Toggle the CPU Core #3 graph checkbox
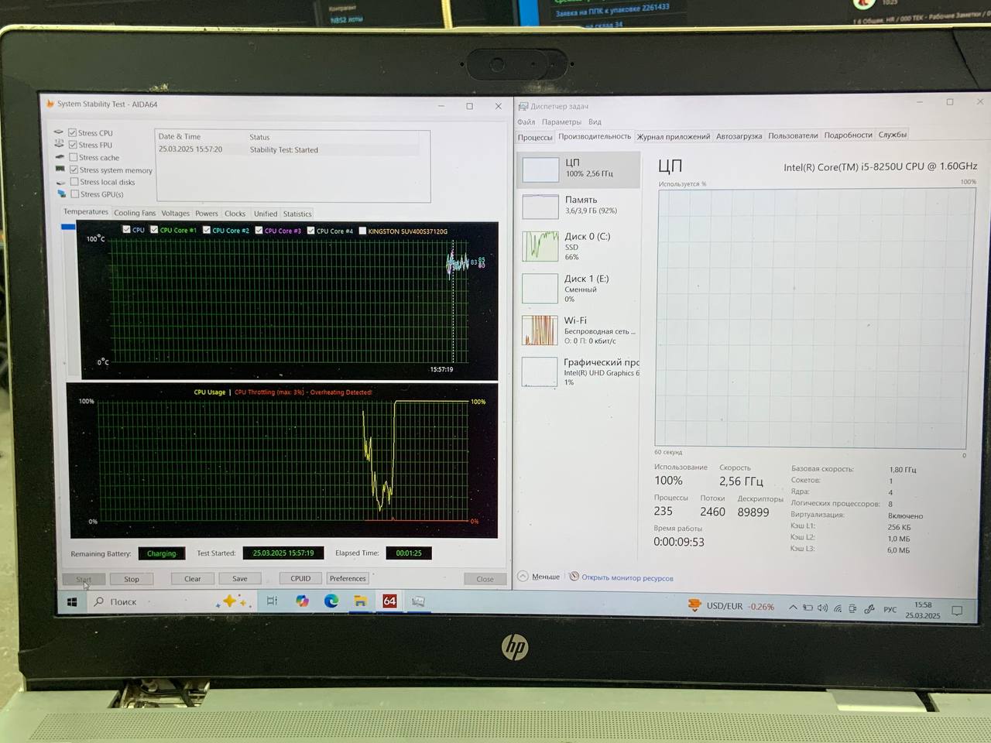The height and width of the screenshot is (743, 991). coord(259,230)
